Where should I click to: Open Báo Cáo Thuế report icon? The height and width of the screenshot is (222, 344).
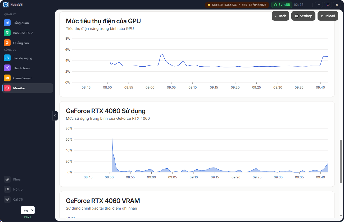7,33
